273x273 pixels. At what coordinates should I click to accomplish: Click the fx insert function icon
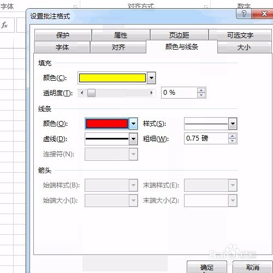click(4, 25)
